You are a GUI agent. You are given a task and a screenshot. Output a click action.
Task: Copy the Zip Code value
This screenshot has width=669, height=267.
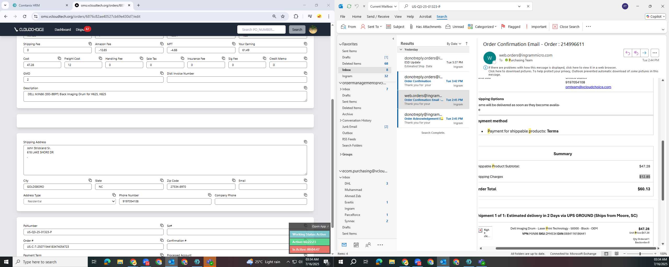point(234,180)
